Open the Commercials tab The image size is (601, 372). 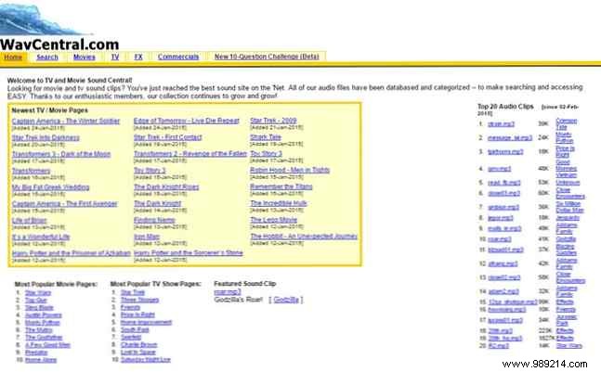click(178, 57)
